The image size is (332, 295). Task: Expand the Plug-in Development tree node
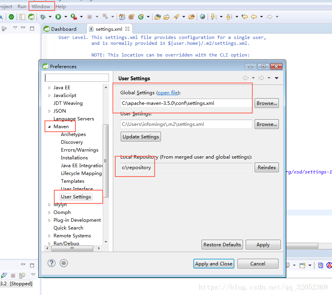click(49, 220)
